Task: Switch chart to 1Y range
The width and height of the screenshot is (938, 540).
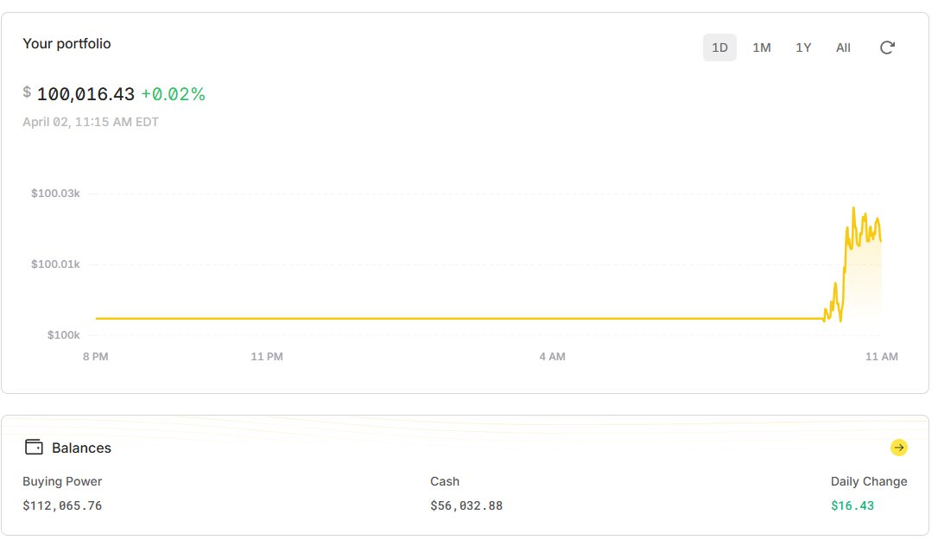Action: tap(803, 48)
